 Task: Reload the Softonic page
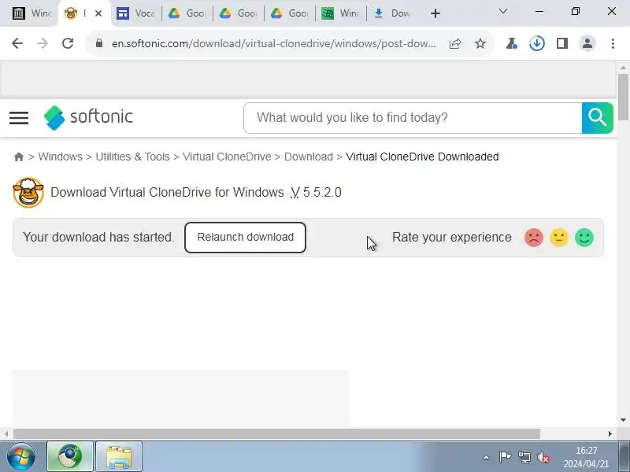point(68,43)
